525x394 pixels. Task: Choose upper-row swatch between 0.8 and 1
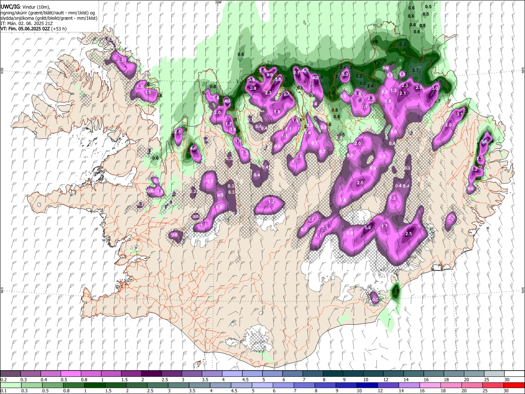[91, 374]
